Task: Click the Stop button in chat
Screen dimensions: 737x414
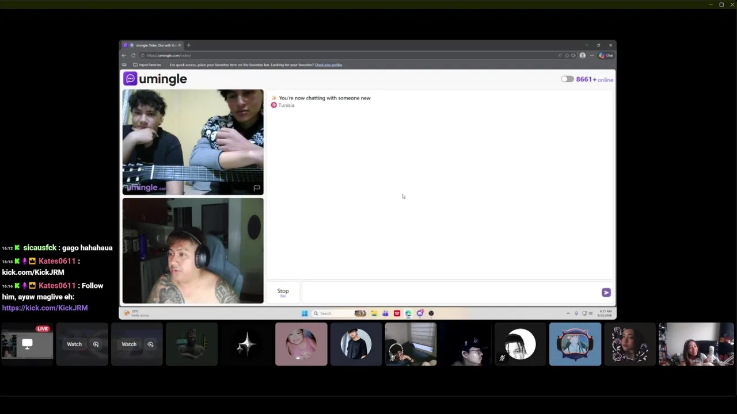Action: click(x=283, y=292)
